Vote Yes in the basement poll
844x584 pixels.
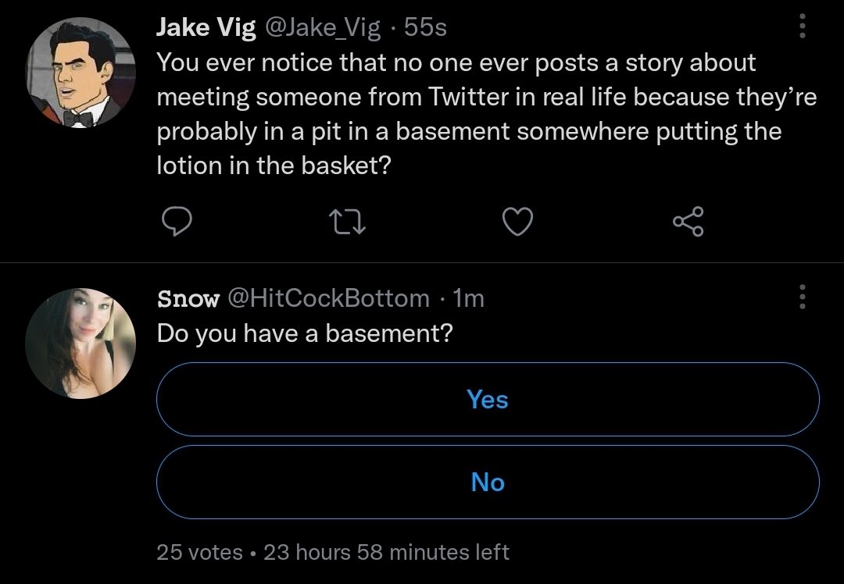(x=487, y=399)
